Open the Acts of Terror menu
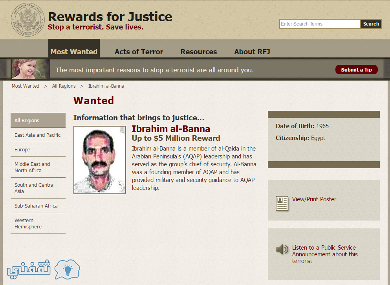 click(x=139, y=51)
